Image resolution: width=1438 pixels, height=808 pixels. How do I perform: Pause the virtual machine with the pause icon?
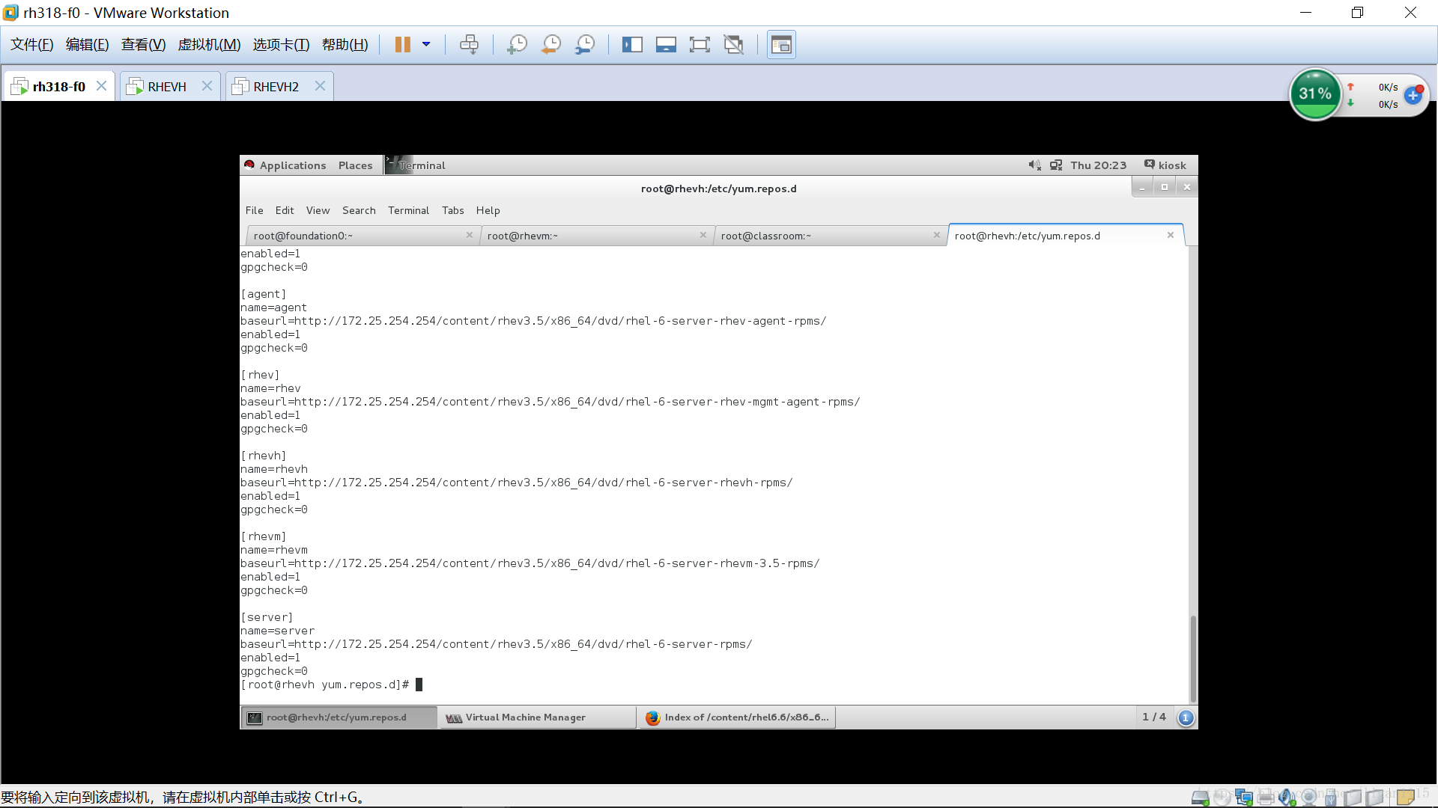click(x=402, y=45)
